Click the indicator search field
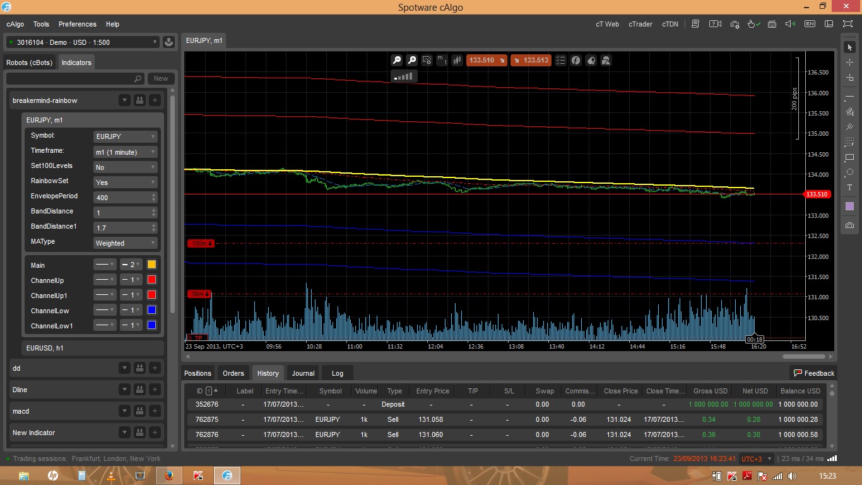The width and height of the screenshot is (862, 485). 75,78
